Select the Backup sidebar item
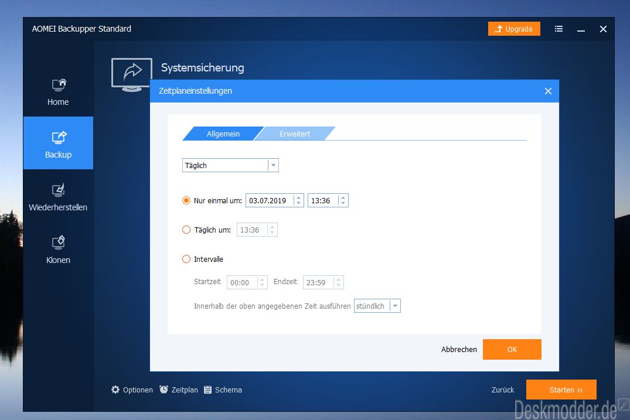This screenshot has height=420, width=630. tap(58, 143)
